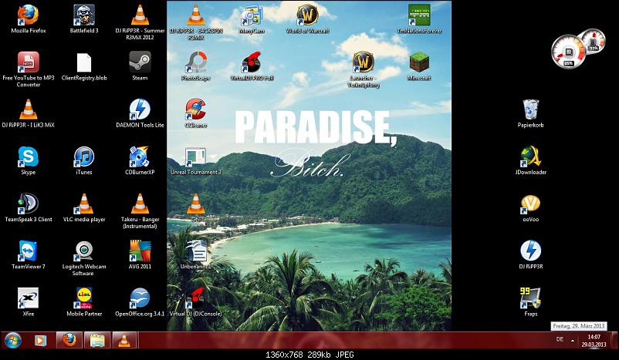
Task: Select DJ RiPP3R - Summer R3MiX 2012 file
Action: coord(140,15)
